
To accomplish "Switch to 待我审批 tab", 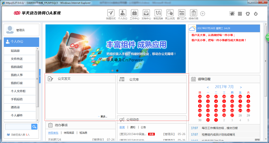I will pyautogui.click(x=53, y=133).
